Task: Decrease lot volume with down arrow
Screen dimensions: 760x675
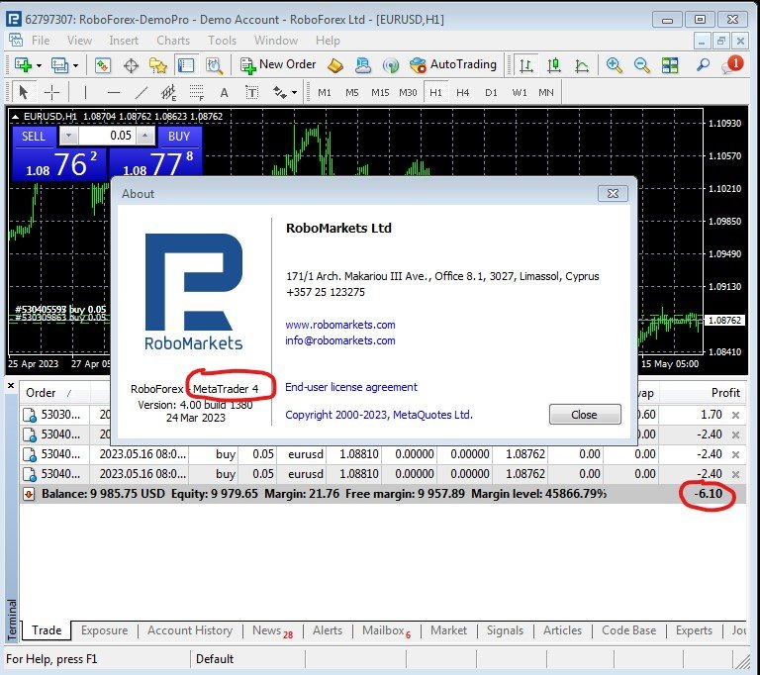Action: 69,136
